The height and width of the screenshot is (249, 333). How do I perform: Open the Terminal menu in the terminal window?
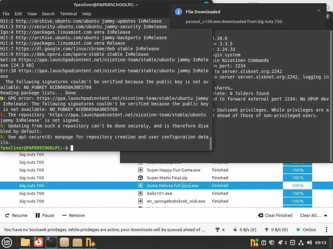point(68,14)
